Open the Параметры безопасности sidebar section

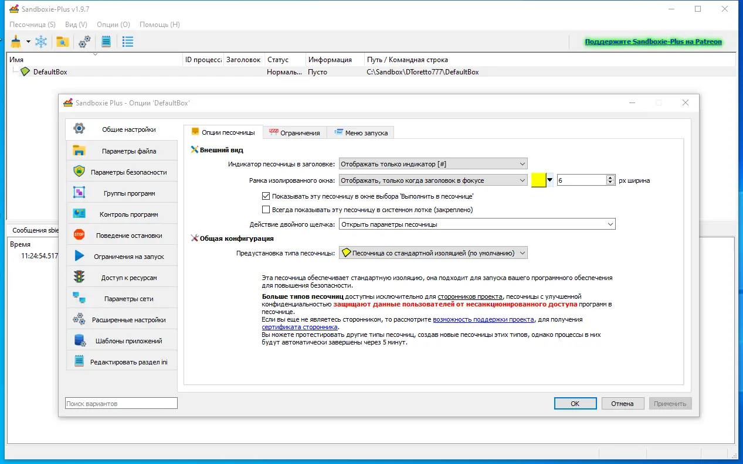click(122, 172)
